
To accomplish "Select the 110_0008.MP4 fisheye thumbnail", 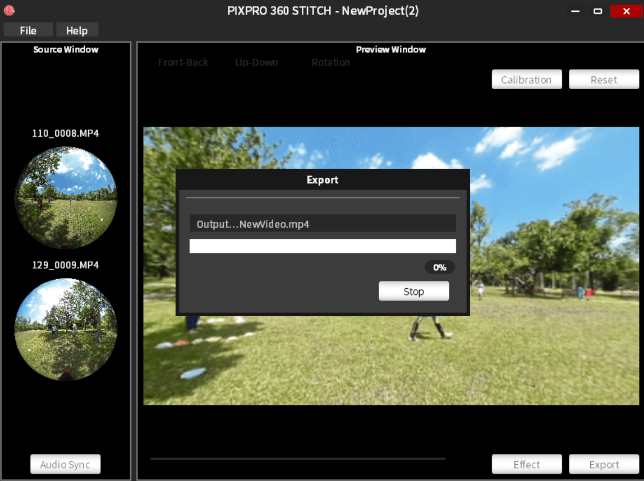I will pyautogui.click(x=66, y=198).
